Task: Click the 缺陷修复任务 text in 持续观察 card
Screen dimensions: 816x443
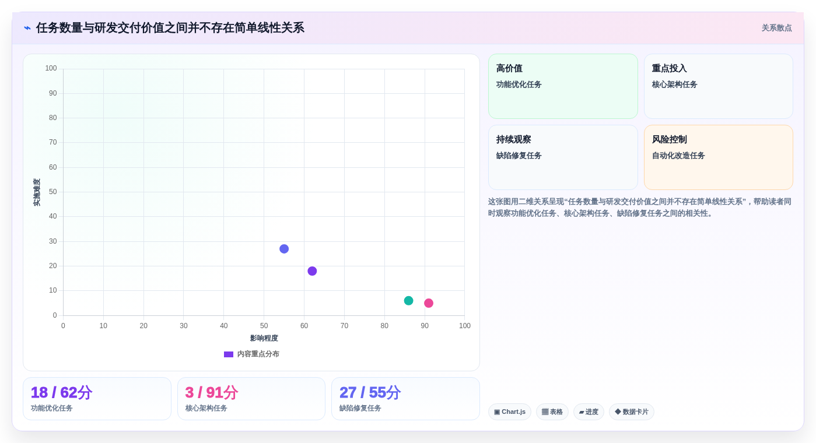Action: (519, 156)
